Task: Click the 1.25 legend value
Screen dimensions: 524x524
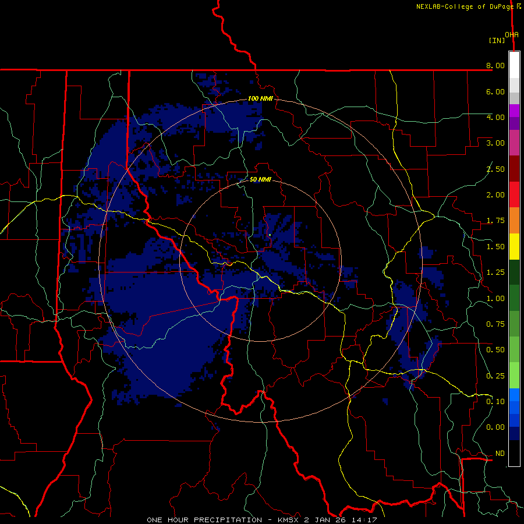Action: pos(495,272)
